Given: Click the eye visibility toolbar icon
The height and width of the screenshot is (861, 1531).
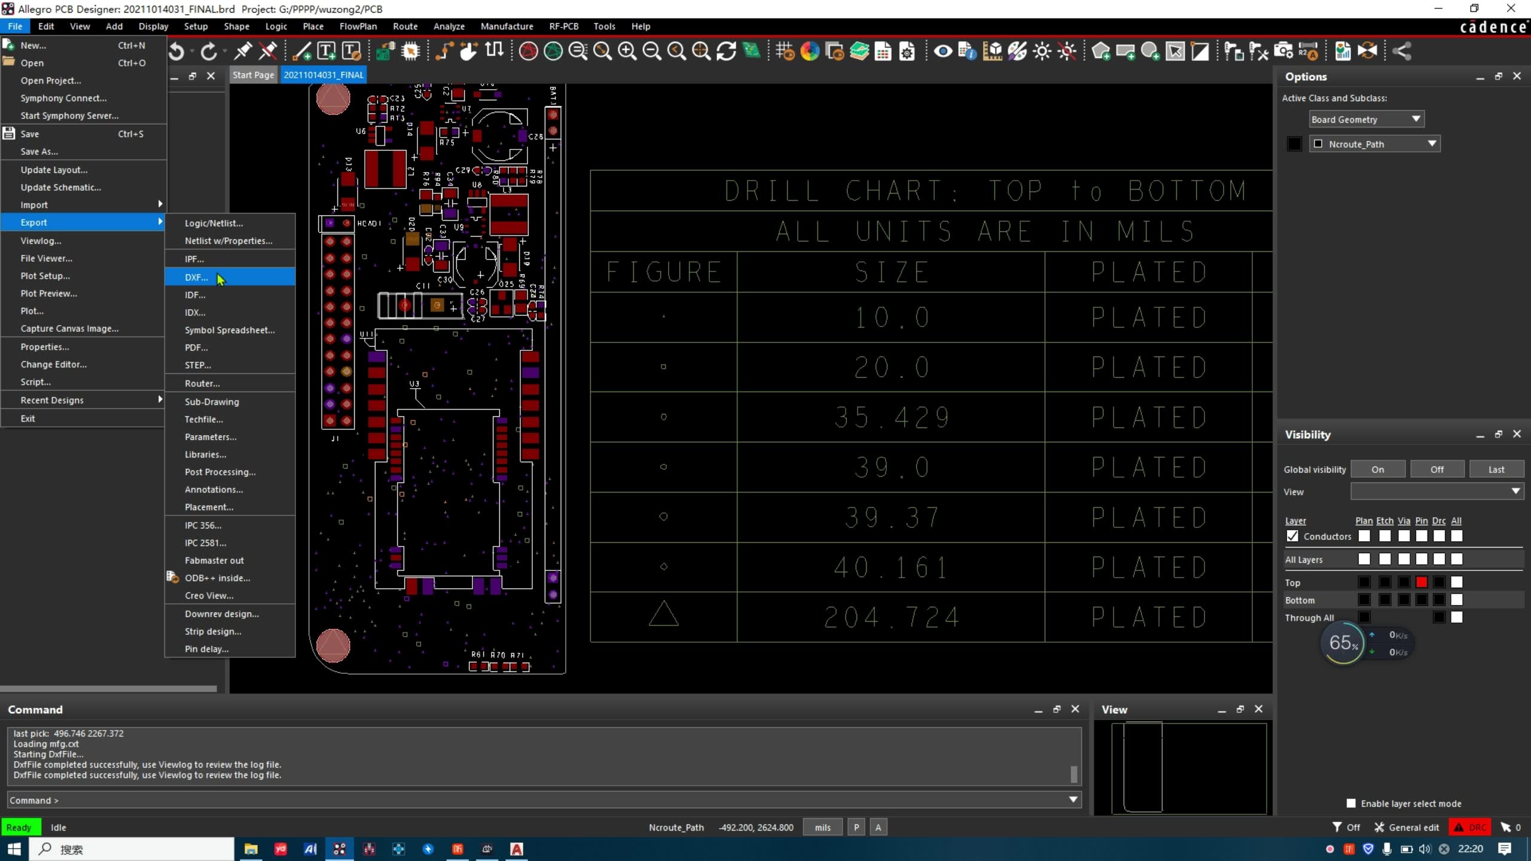Looking at the screenshot, I should click(x=943, y=51).
